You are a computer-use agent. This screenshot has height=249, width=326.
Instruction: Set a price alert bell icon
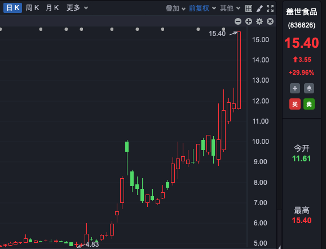point(309,88)
